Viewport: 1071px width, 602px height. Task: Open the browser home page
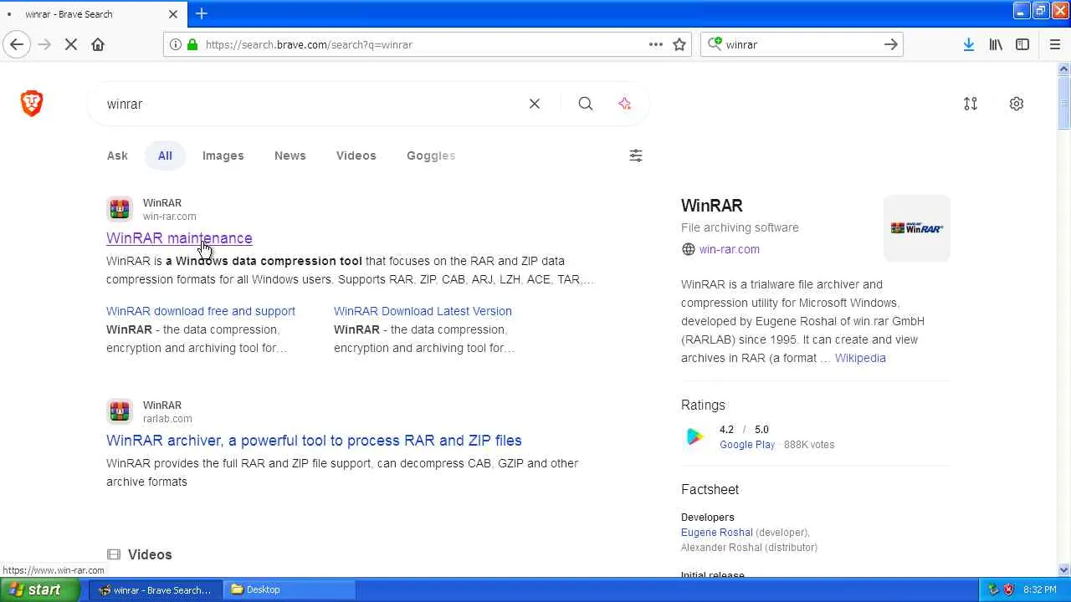[98, 44]
